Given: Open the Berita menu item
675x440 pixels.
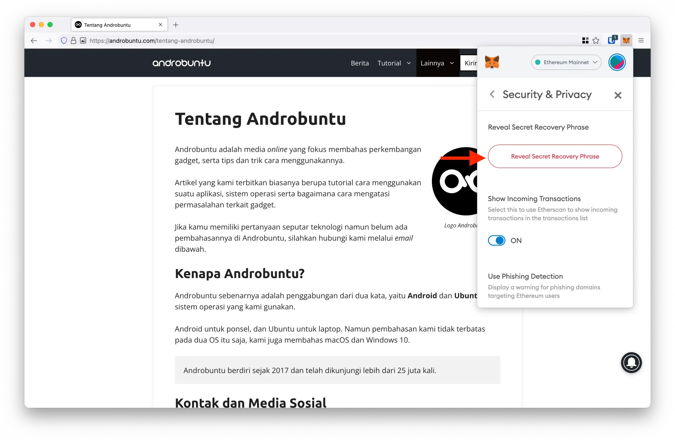Looking at the screenshot, I should click(360, 63).
